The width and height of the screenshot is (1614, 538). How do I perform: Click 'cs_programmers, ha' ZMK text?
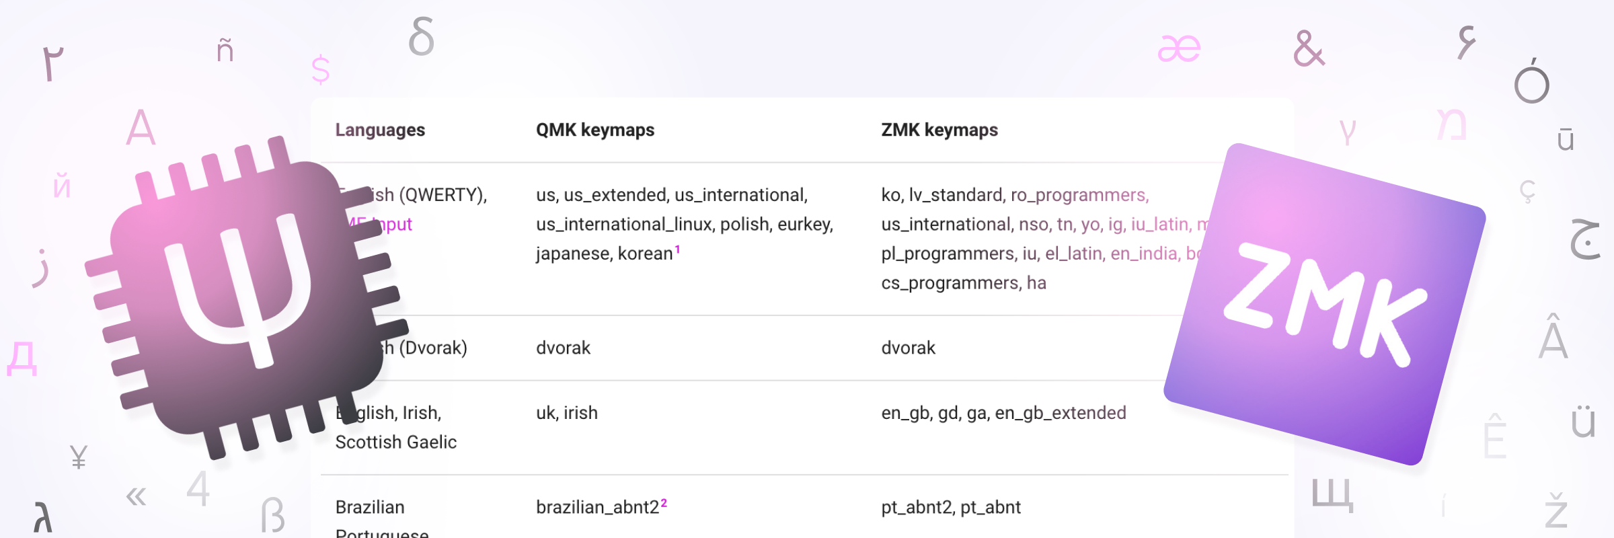pyautogui.click(x=964, y=283)
